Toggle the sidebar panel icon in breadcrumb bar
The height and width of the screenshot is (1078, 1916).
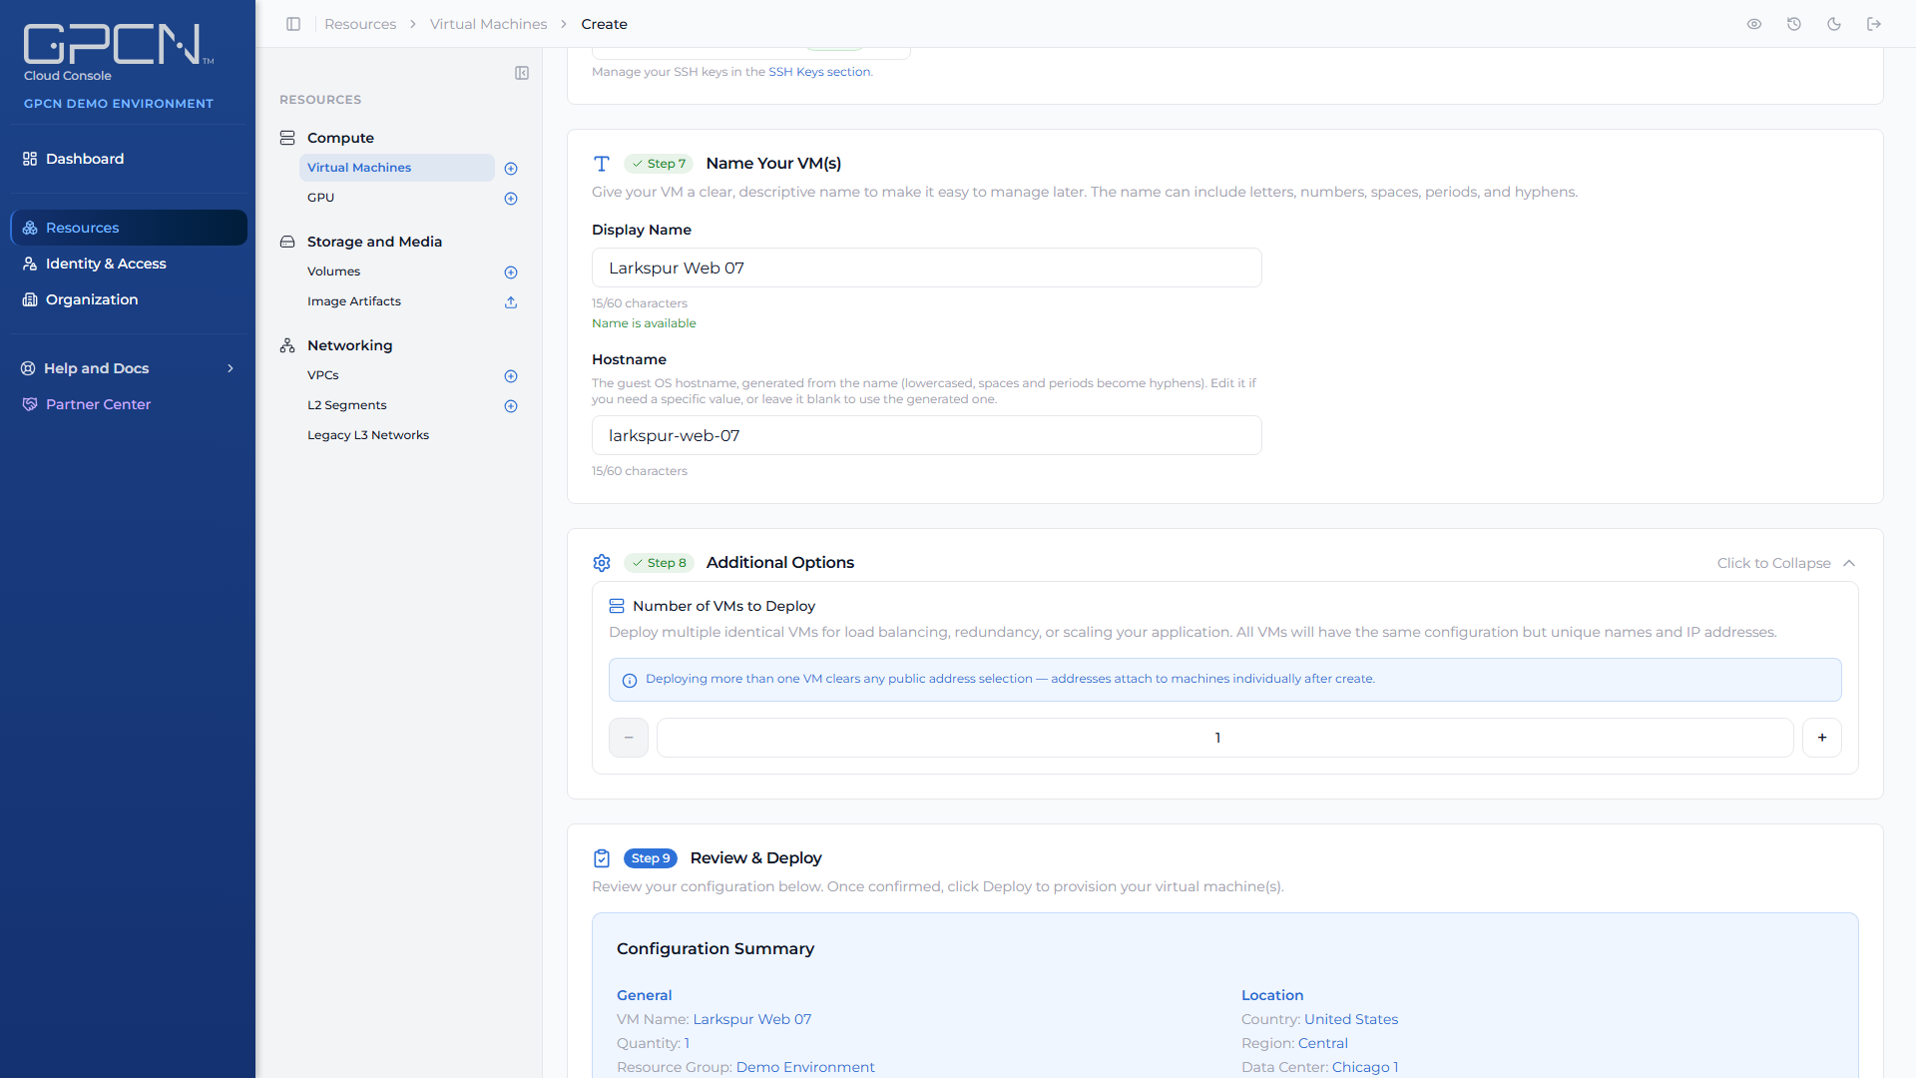click(x=293, y=24)
